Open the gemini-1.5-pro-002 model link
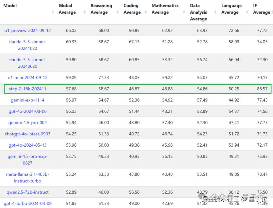This screenshot has height=208, width=273. click(x=28, y=123)
